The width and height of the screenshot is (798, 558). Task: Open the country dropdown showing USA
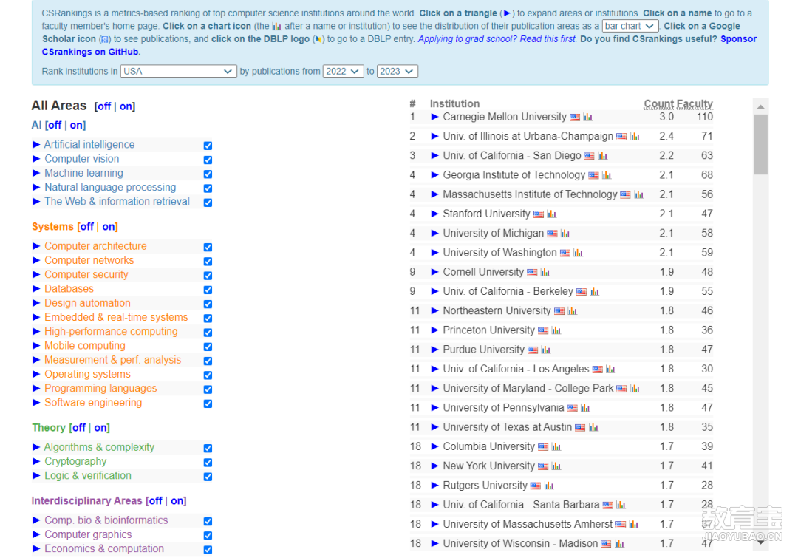[179, 71]
